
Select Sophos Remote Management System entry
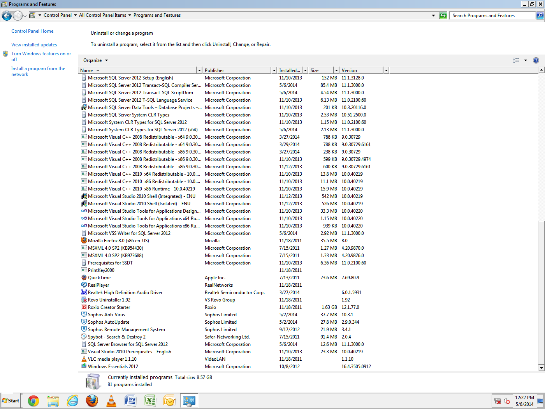127,330
